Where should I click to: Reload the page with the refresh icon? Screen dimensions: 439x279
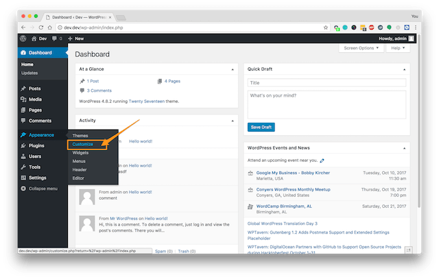[41, 27]
